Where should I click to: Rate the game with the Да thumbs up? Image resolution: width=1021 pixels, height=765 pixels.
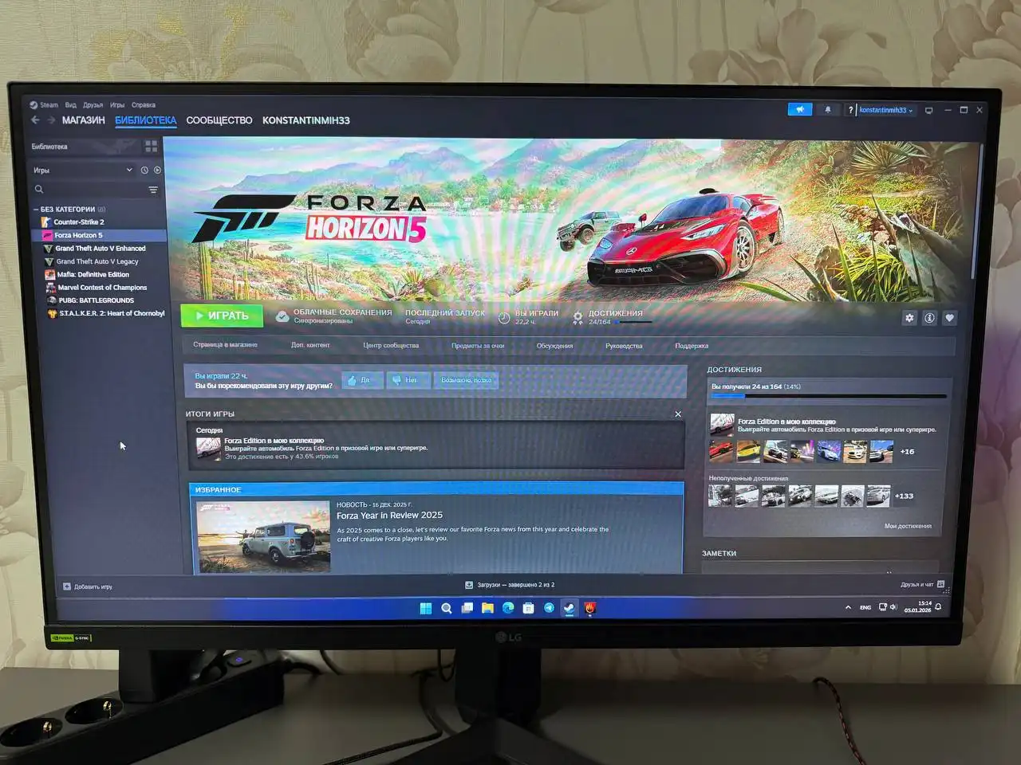[361, 380]
